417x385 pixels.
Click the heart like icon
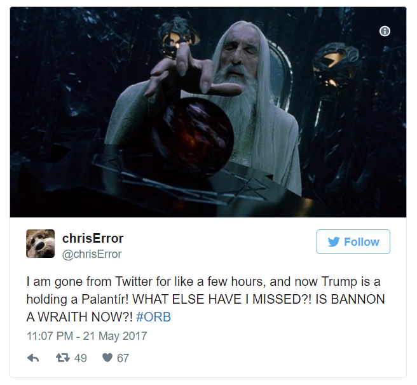(x=107, y=358)
